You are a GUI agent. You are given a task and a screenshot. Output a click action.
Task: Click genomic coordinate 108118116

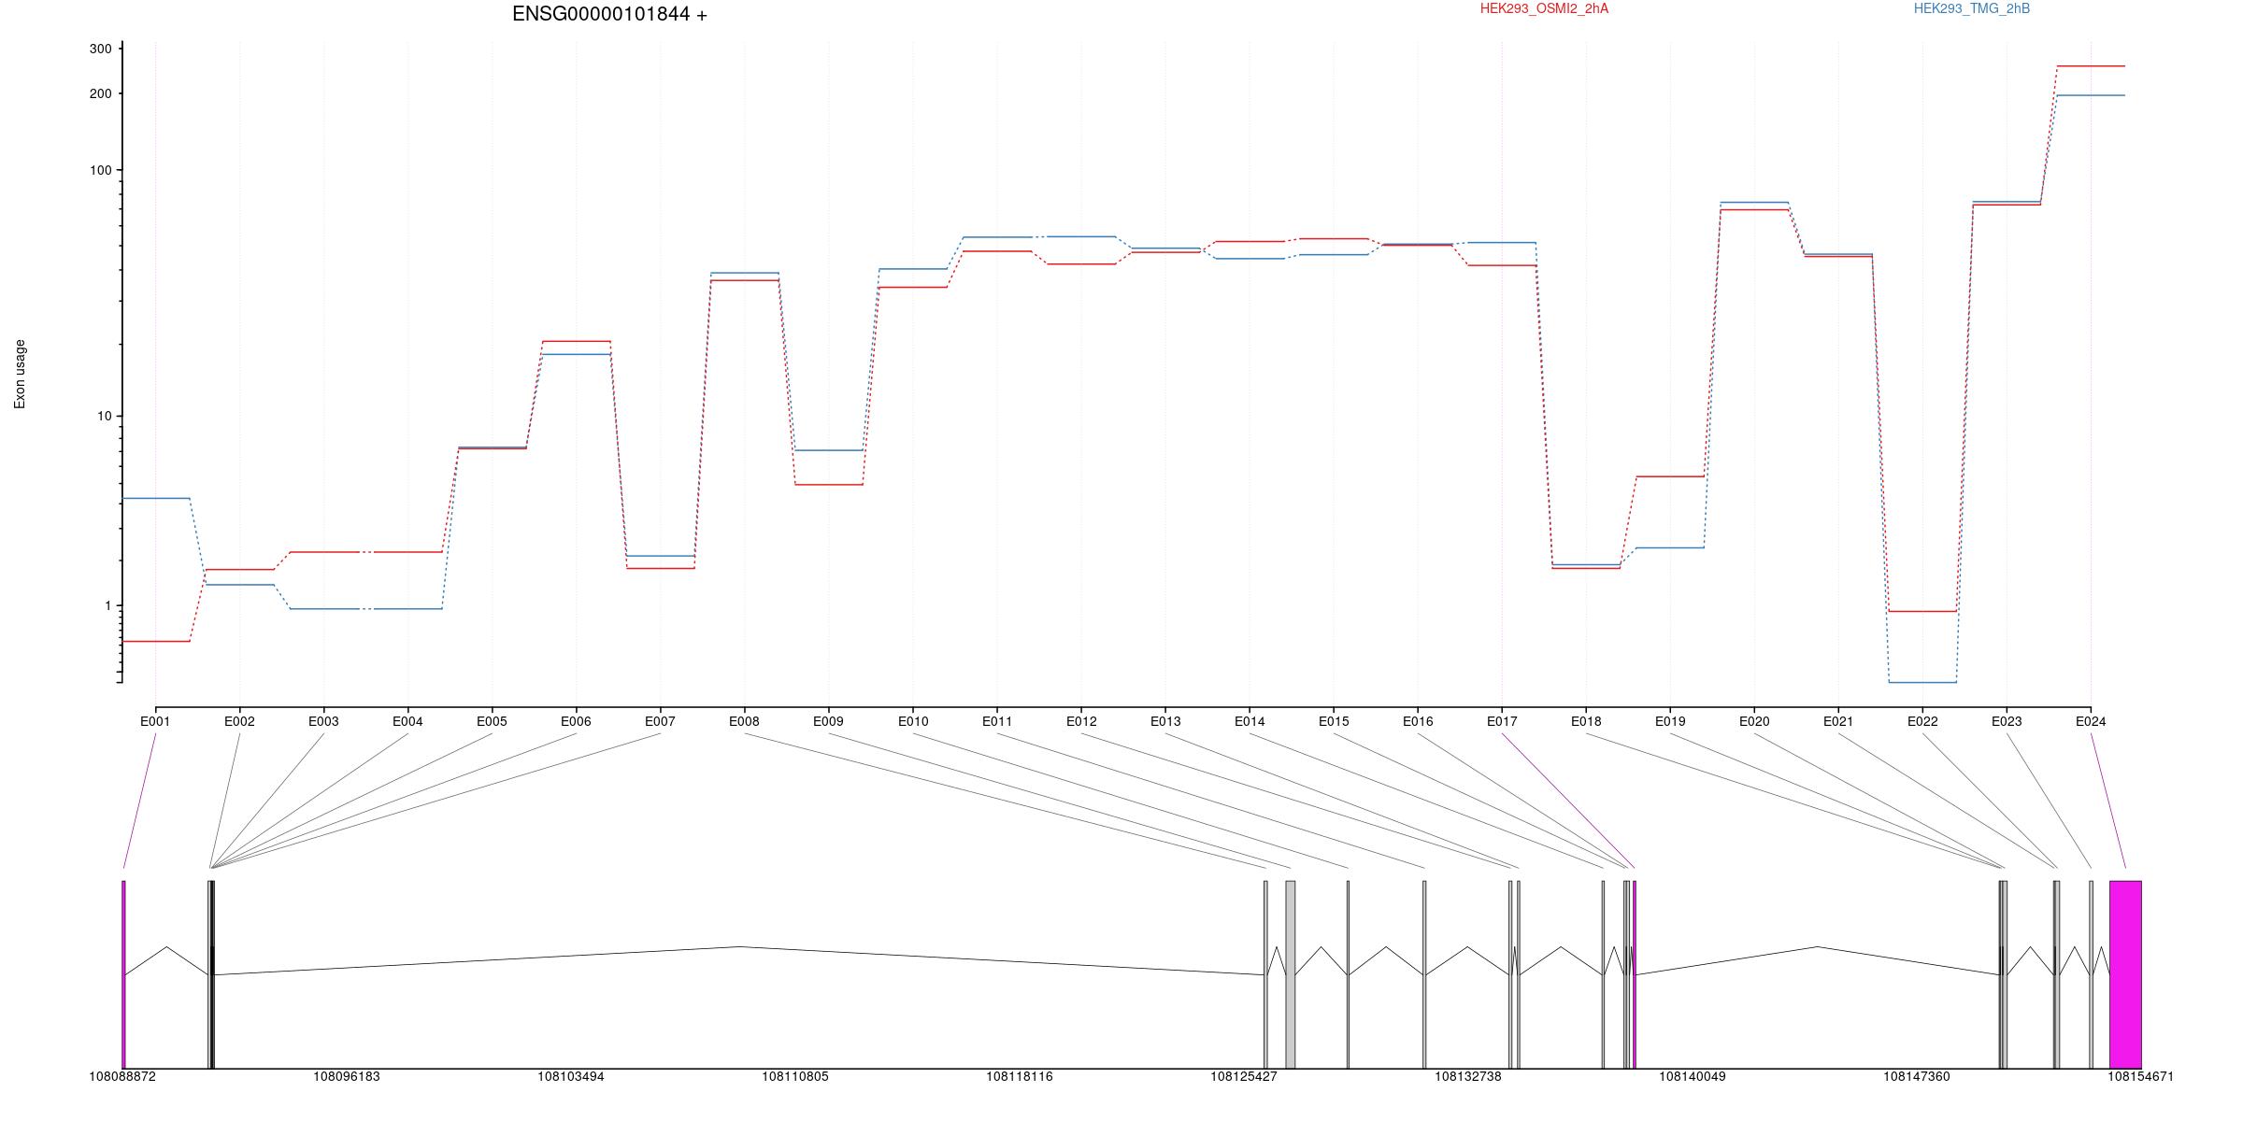[1020, 1077]
